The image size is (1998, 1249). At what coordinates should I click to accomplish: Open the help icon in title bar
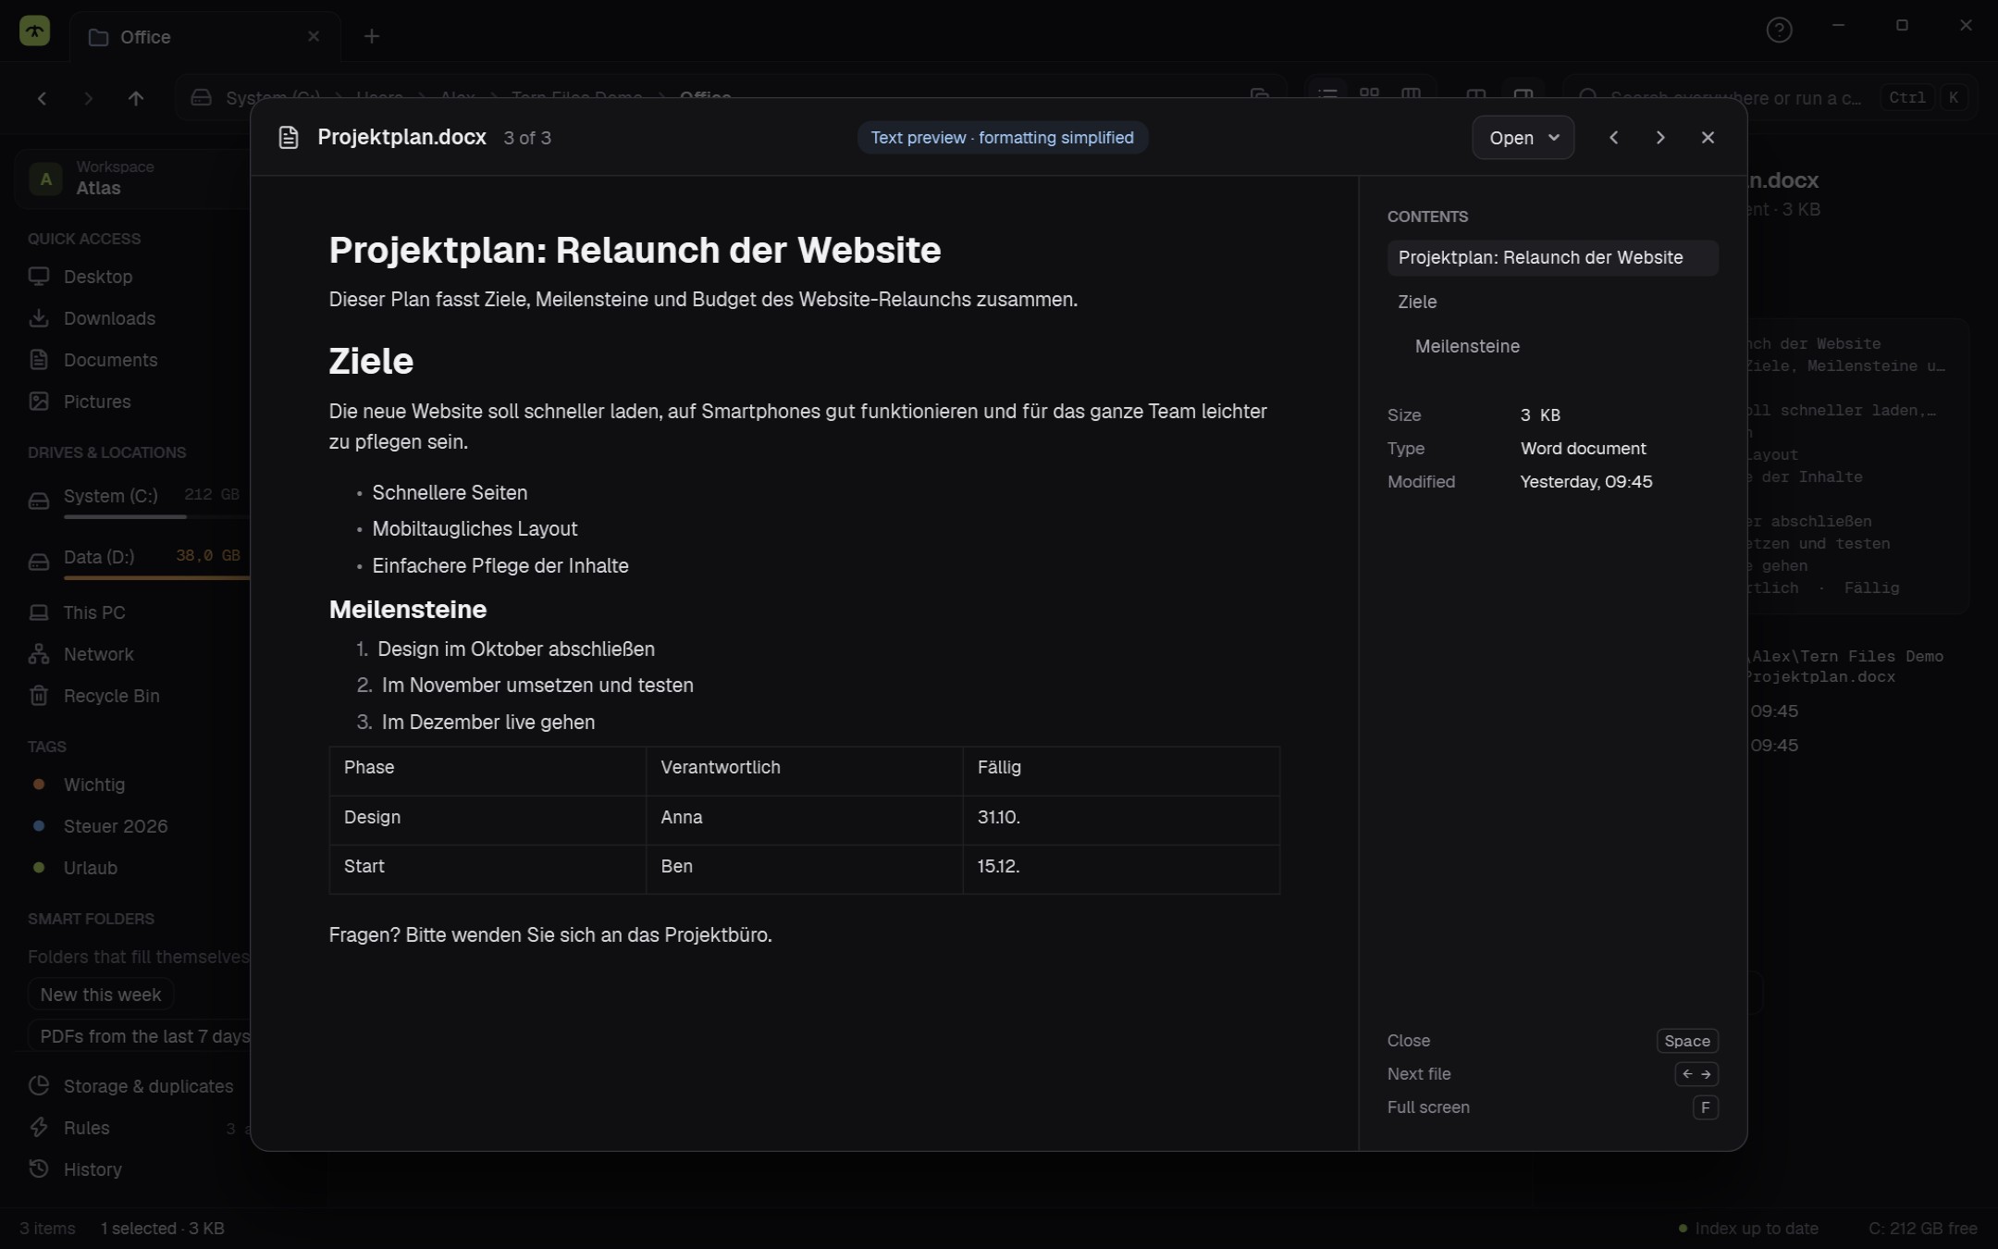[x=1779, y=31]
